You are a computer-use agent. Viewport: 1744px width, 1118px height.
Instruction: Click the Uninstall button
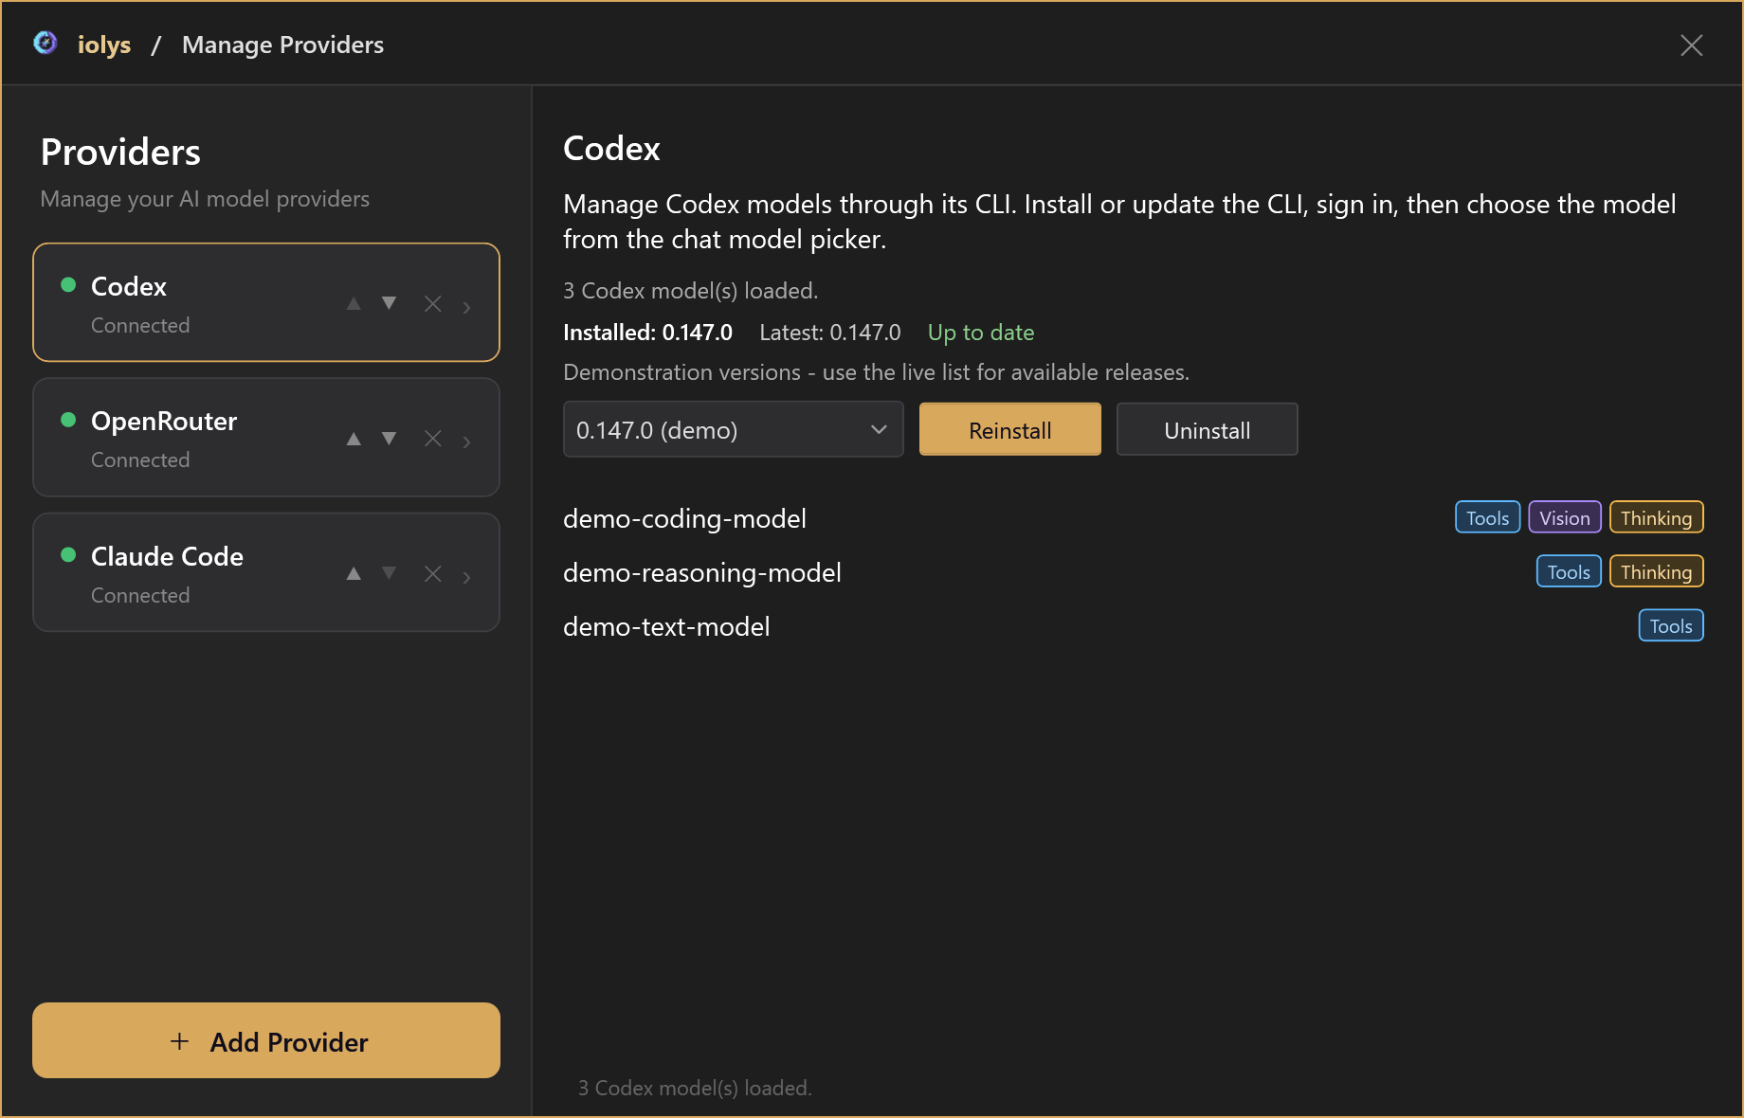coord(1207,429)
